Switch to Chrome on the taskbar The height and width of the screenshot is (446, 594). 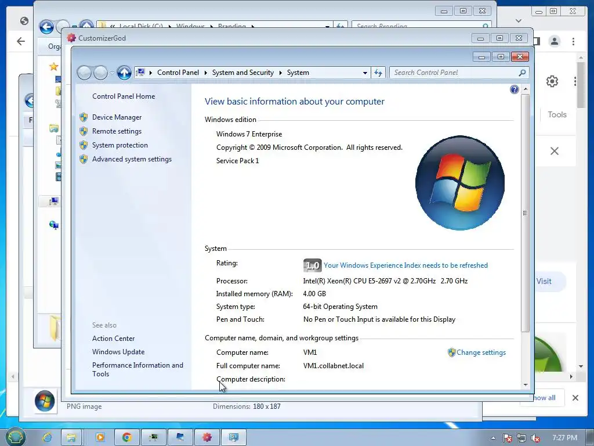127,437
